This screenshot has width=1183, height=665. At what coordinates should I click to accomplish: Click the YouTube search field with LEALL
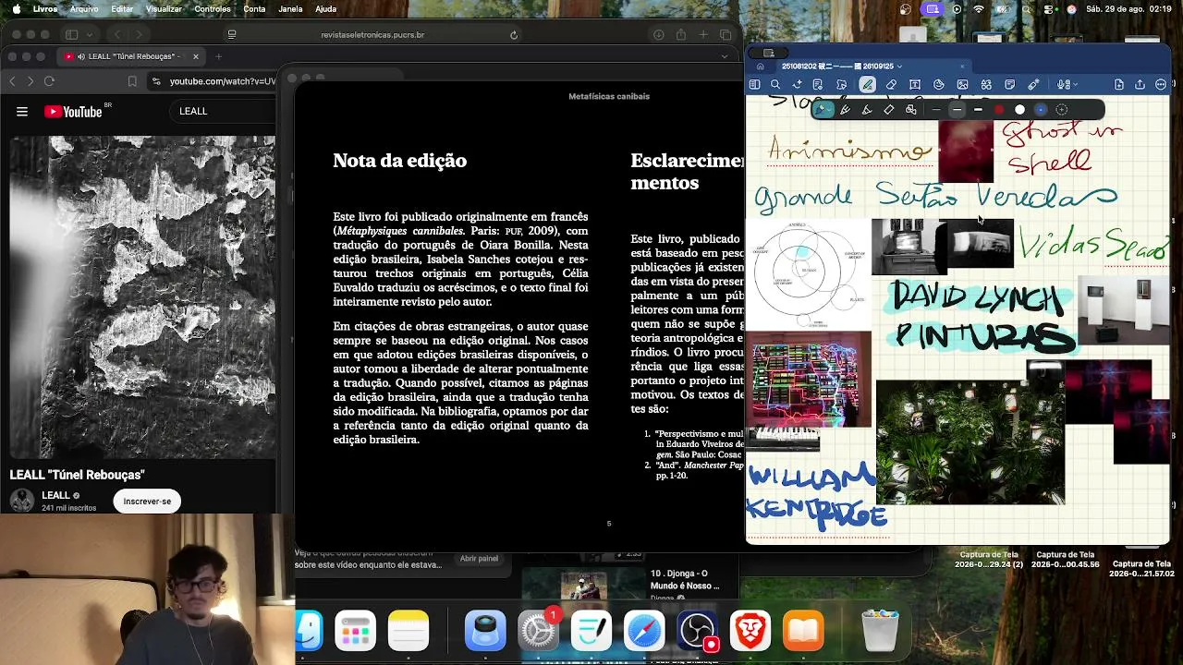222,112
